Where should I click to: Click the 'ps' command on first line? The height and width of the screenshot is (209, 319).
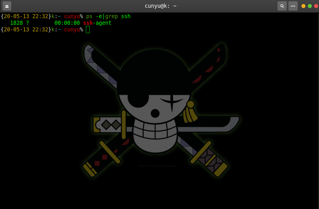pos(89,16)
